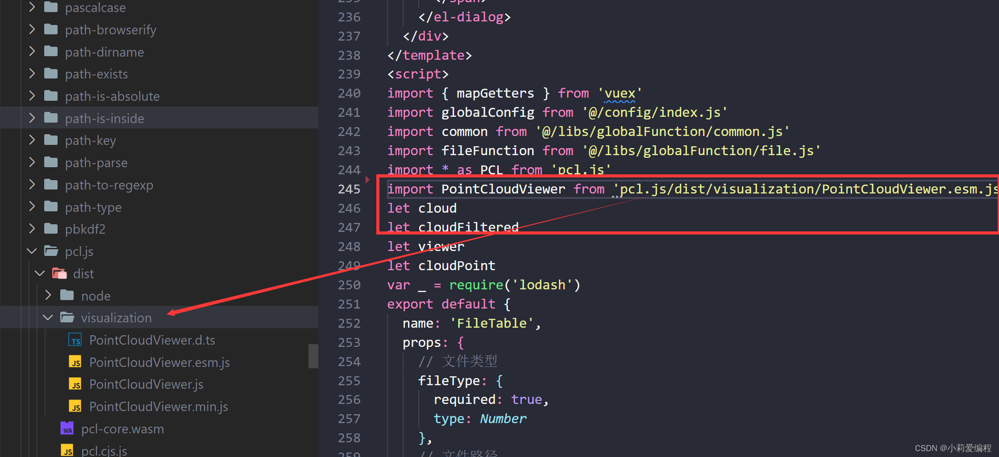The image size is (999, 457).
Task: Expand the path-parse folder chevron
Action: [x=32, y=162]
